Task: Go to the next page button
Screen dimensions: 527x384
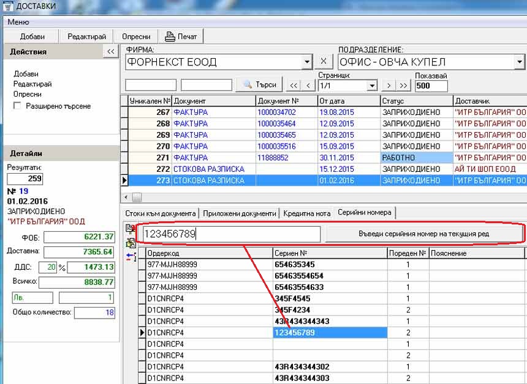Action: point(389,86)
